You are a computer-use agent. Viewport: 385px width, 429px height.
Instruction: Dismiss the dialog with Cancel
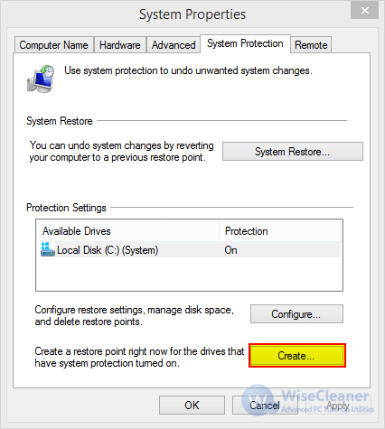(265, 406)
